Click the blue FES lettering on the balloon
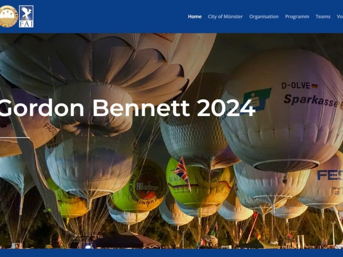Image resolution: width=343 pixels, height=257 pixels. tap(330, 175)
